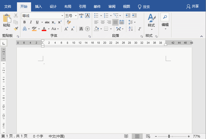Toggle italic formatting
The width and height of the screenshot is (206, 139).
[x=31, y=22]
